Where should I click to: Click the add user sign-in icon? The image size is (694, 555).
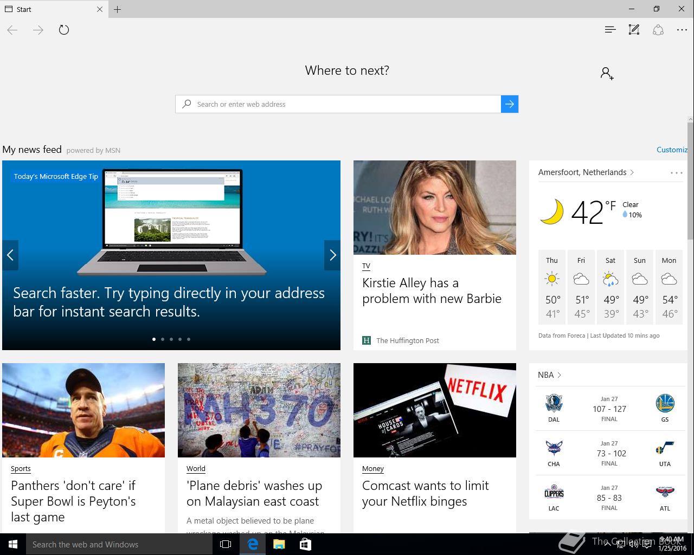tap(607, 73)
